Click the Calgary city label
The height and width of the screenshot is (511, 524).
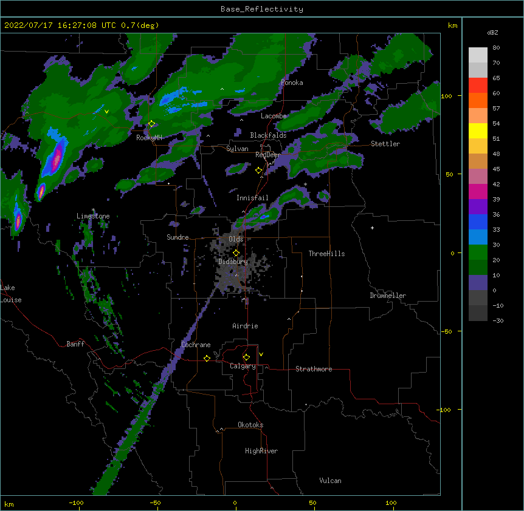tap(243, 366)
